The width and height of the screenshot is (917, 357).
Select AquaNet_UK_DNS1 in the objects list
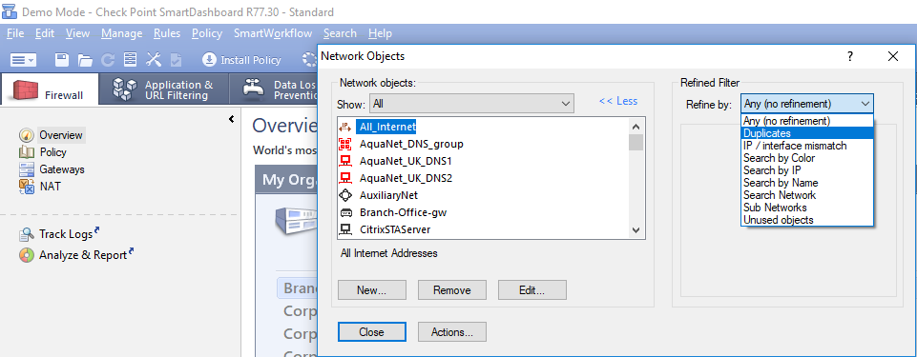[406, 161]
